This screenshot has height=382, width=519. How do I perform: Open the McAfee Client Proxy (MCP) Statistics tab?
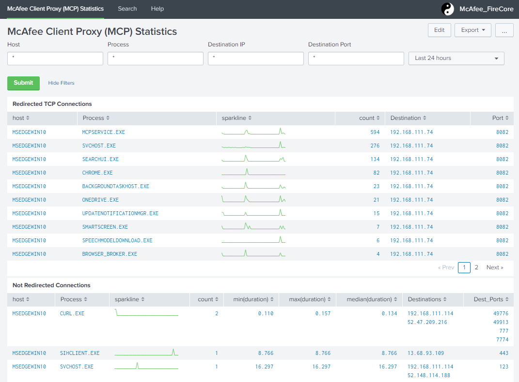point(55,9)
